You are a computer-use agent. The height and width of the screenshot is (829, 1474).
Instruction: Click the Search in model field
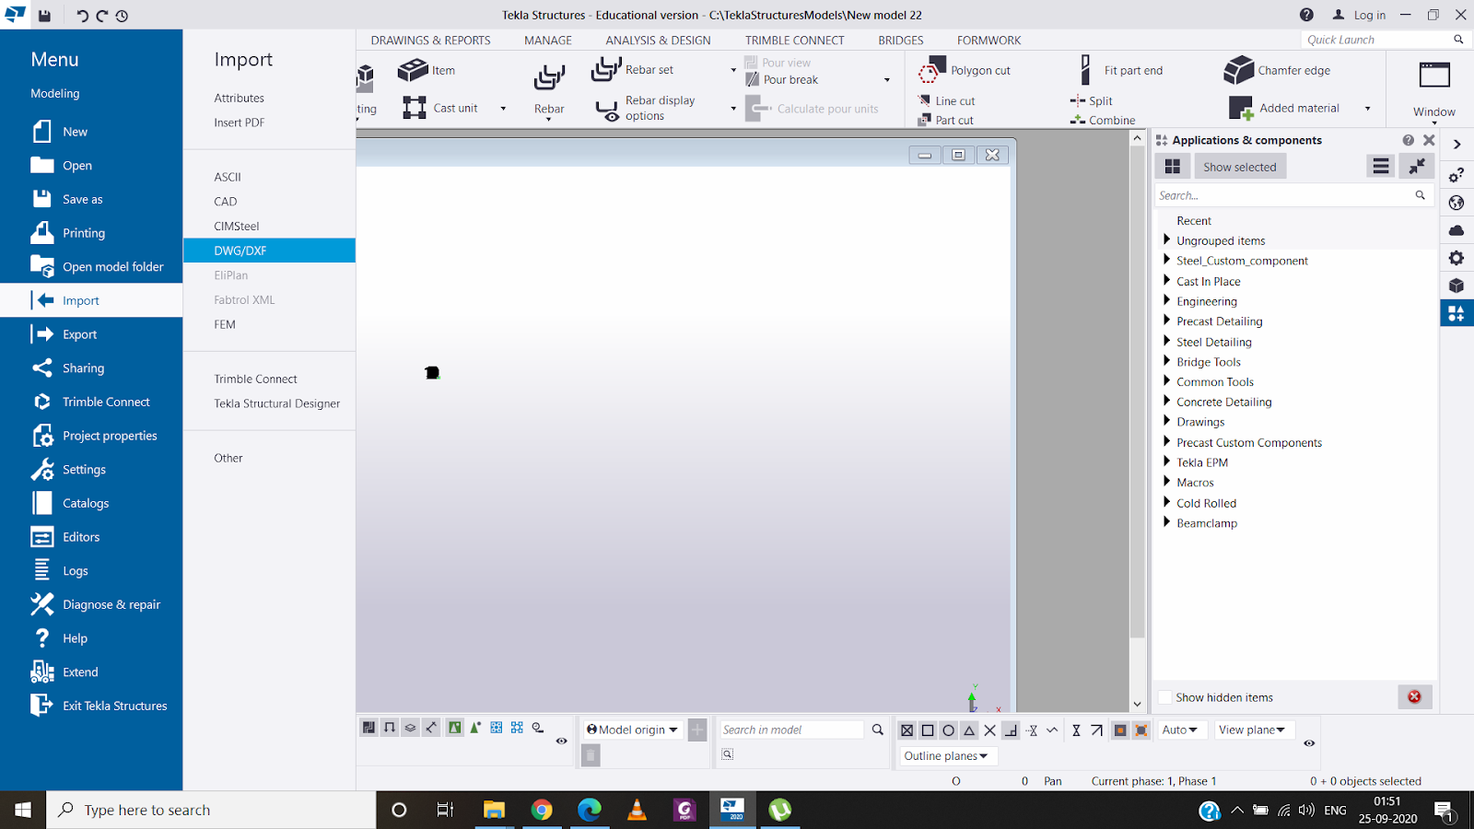(792, 730)
